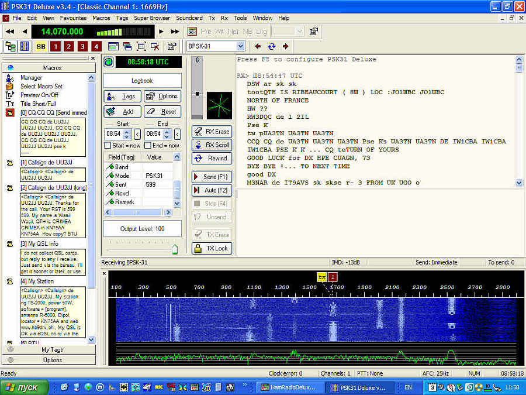Click the Logbook button

142,81
